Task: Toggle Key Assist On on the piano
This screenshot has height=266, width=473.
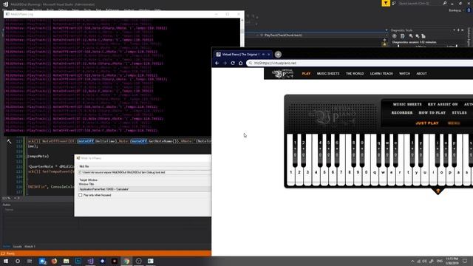Action: point(443,104)
